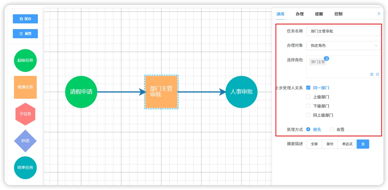388x190 pixels.
Task: Click the 人事审批 node on canvas
Action: tap(241, 92)
